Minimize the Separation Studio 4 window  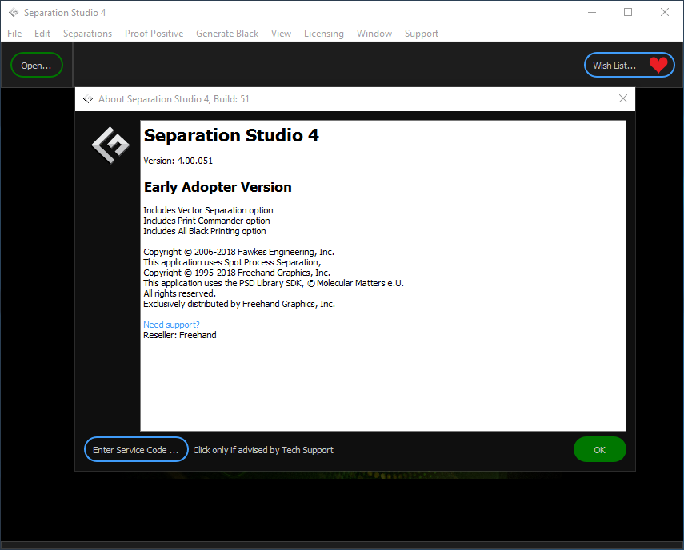592,12
